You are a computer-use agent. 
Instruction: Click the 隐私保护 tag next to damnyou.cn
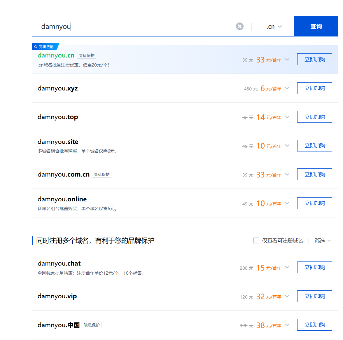pyautogui.click(x=86, y=55)
